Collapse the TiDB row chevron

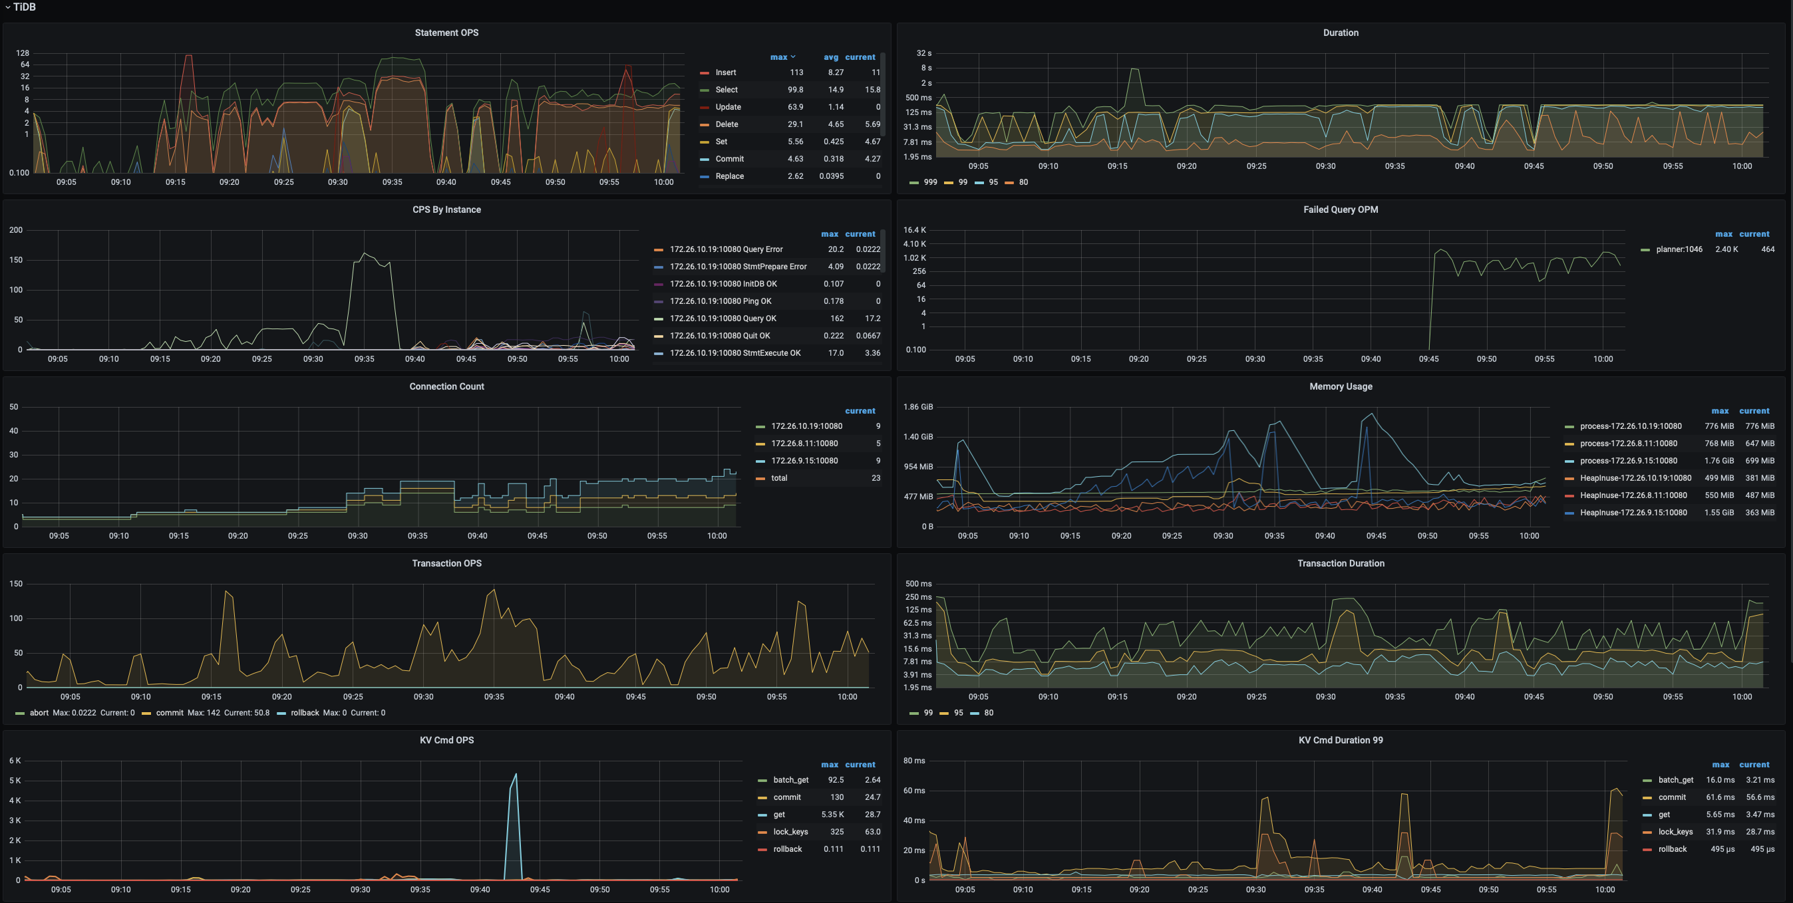click(x=7, y=7)
